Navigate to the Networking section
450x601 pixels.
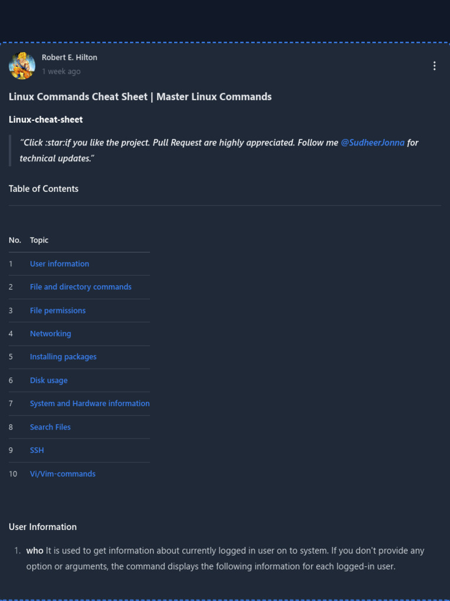point(50,333)
